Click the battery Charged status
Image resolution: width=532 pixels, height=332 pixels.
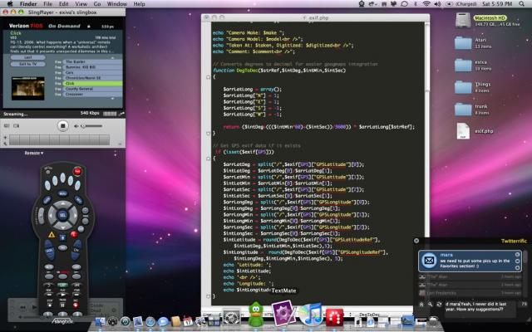point(462,4)
